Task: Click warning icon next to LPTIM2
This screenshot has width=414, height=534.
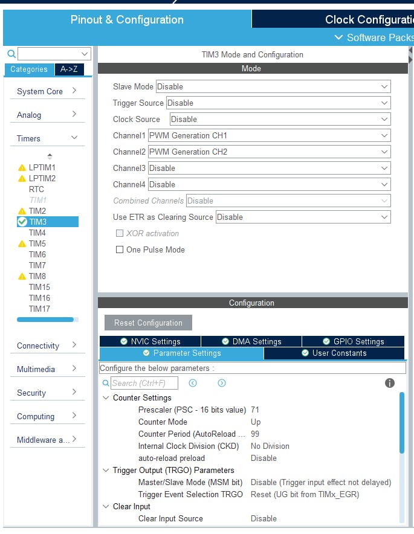Action: click(22, 178)
